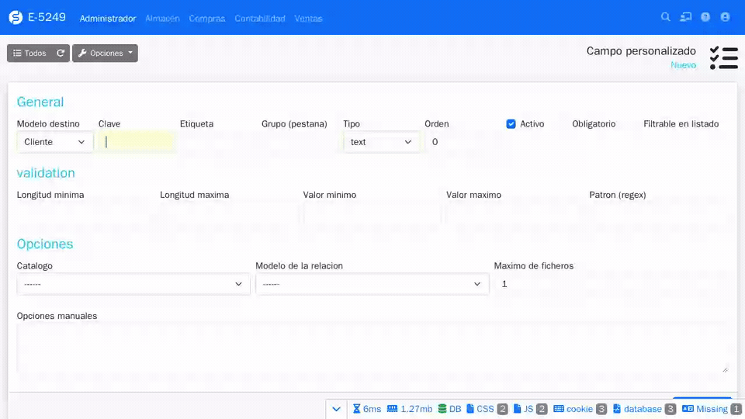Toggle Obligatorio via its label

(x=594, y=124)
